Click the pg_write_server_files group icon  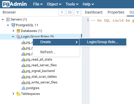[24, 82]
